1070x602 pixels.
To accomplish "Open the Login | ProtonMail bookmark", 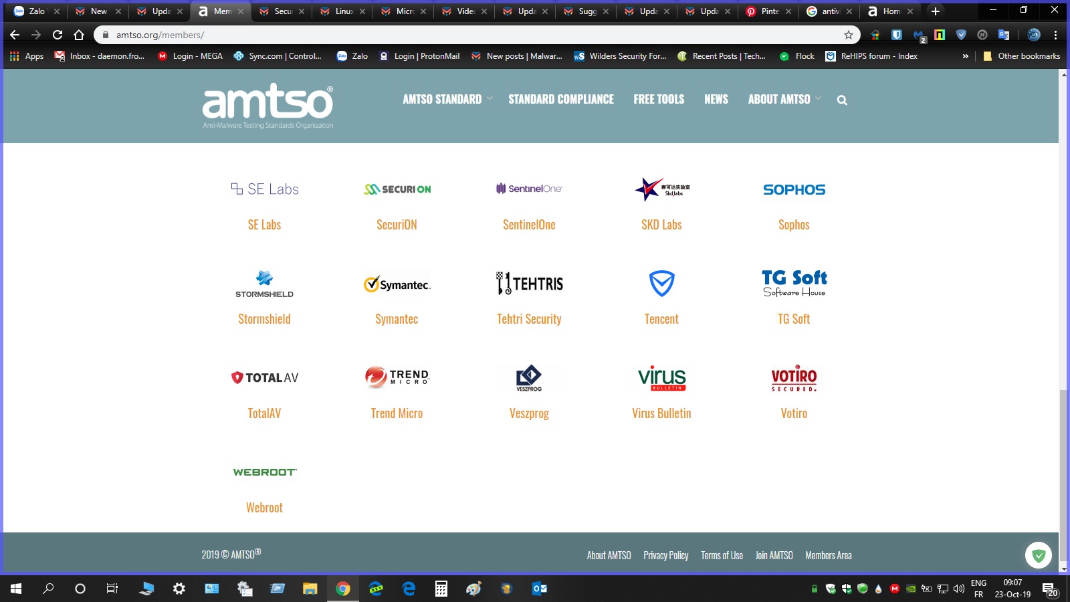I will (419, 56).
